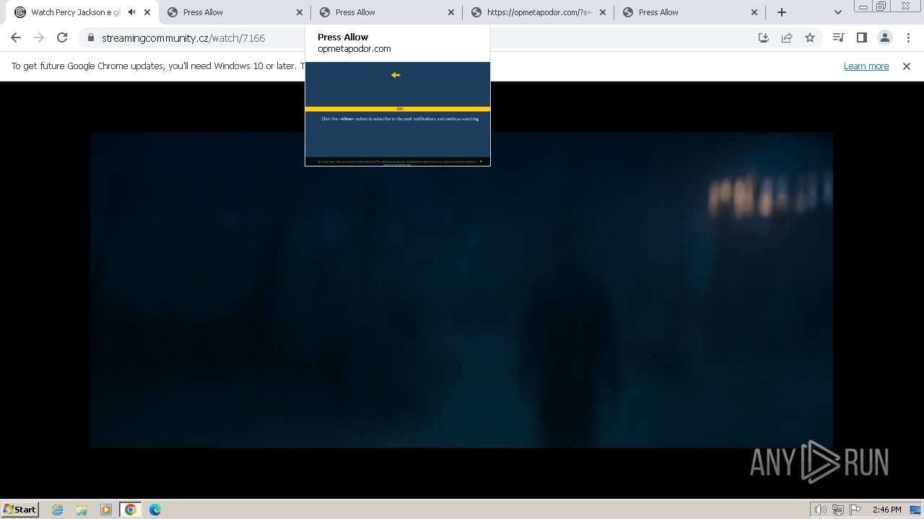The width and height of the screenshot is (924, 519).
Task: Open File Explorer from taskbar
Action: tap(82, 510)
